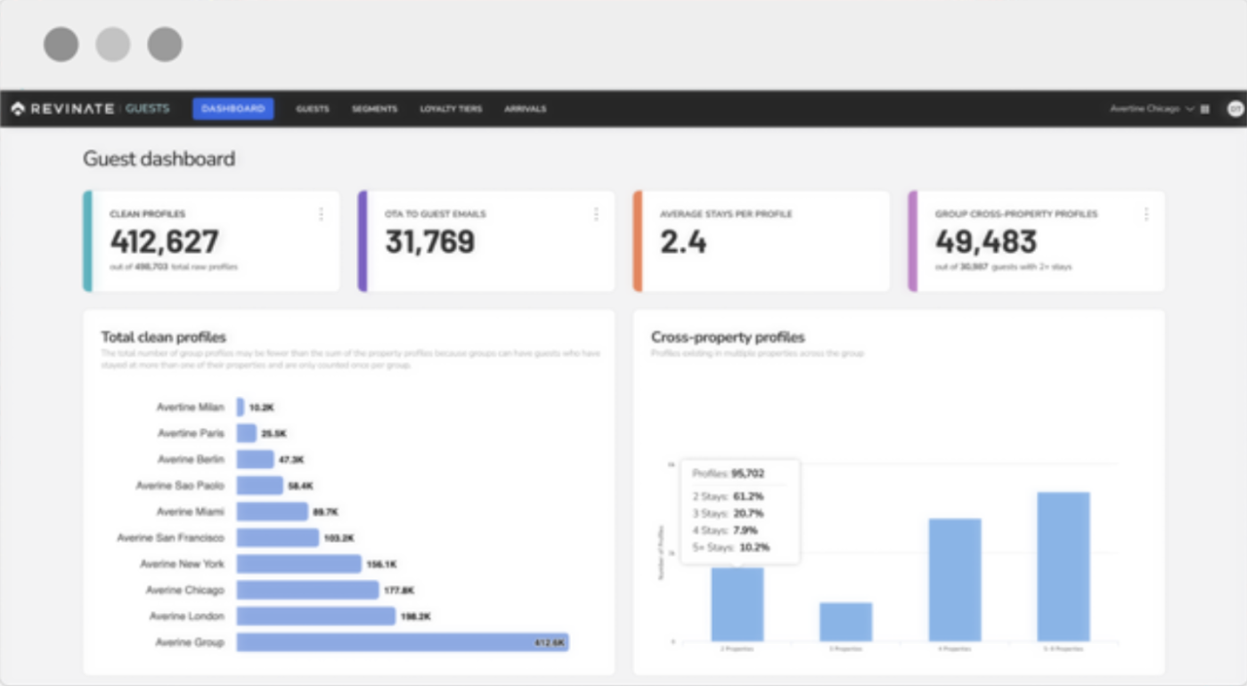Open the OTA to Guest Emails card options menu
The height and width of the screenshot is (686, 1247).
point(596,214)
